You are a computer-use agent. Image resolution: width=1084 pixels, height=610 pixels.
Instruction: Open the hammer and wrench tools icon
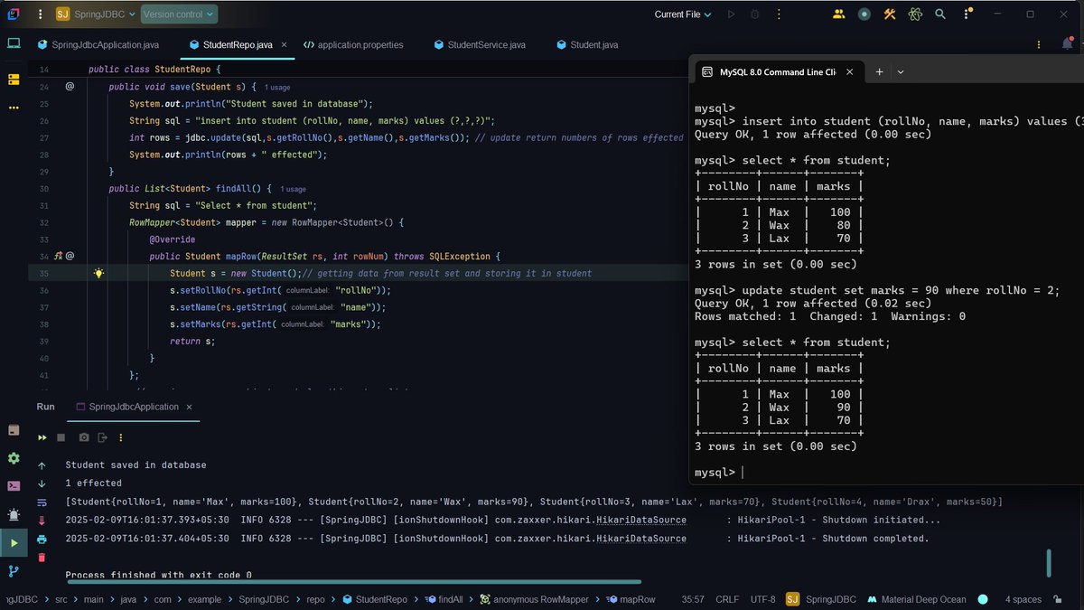point(890,14)
